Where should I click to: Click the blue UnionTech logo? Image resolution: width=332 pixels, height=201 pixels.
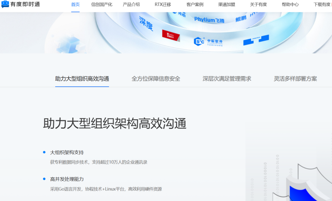pos(256,40)
